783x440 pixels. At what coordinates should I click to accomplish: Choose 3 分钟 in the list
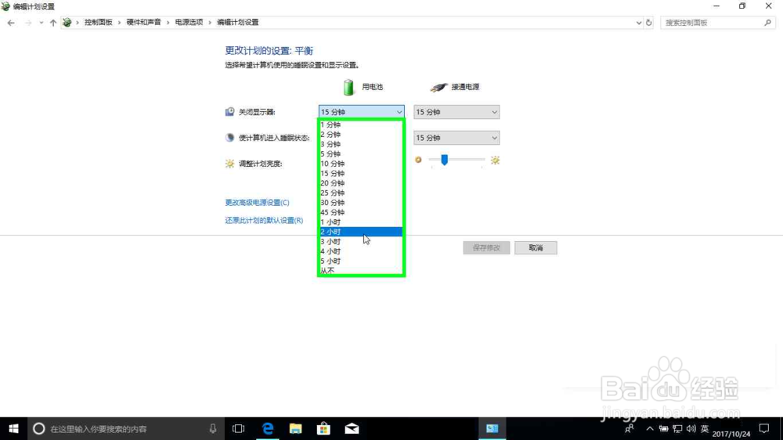(361, 144)
